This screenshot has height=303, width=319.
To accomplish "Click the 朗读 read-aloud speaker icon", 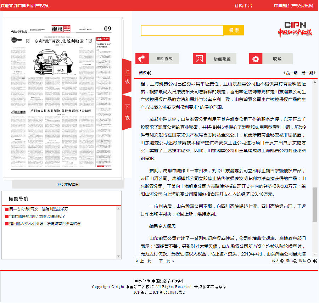I will point(149,73).
